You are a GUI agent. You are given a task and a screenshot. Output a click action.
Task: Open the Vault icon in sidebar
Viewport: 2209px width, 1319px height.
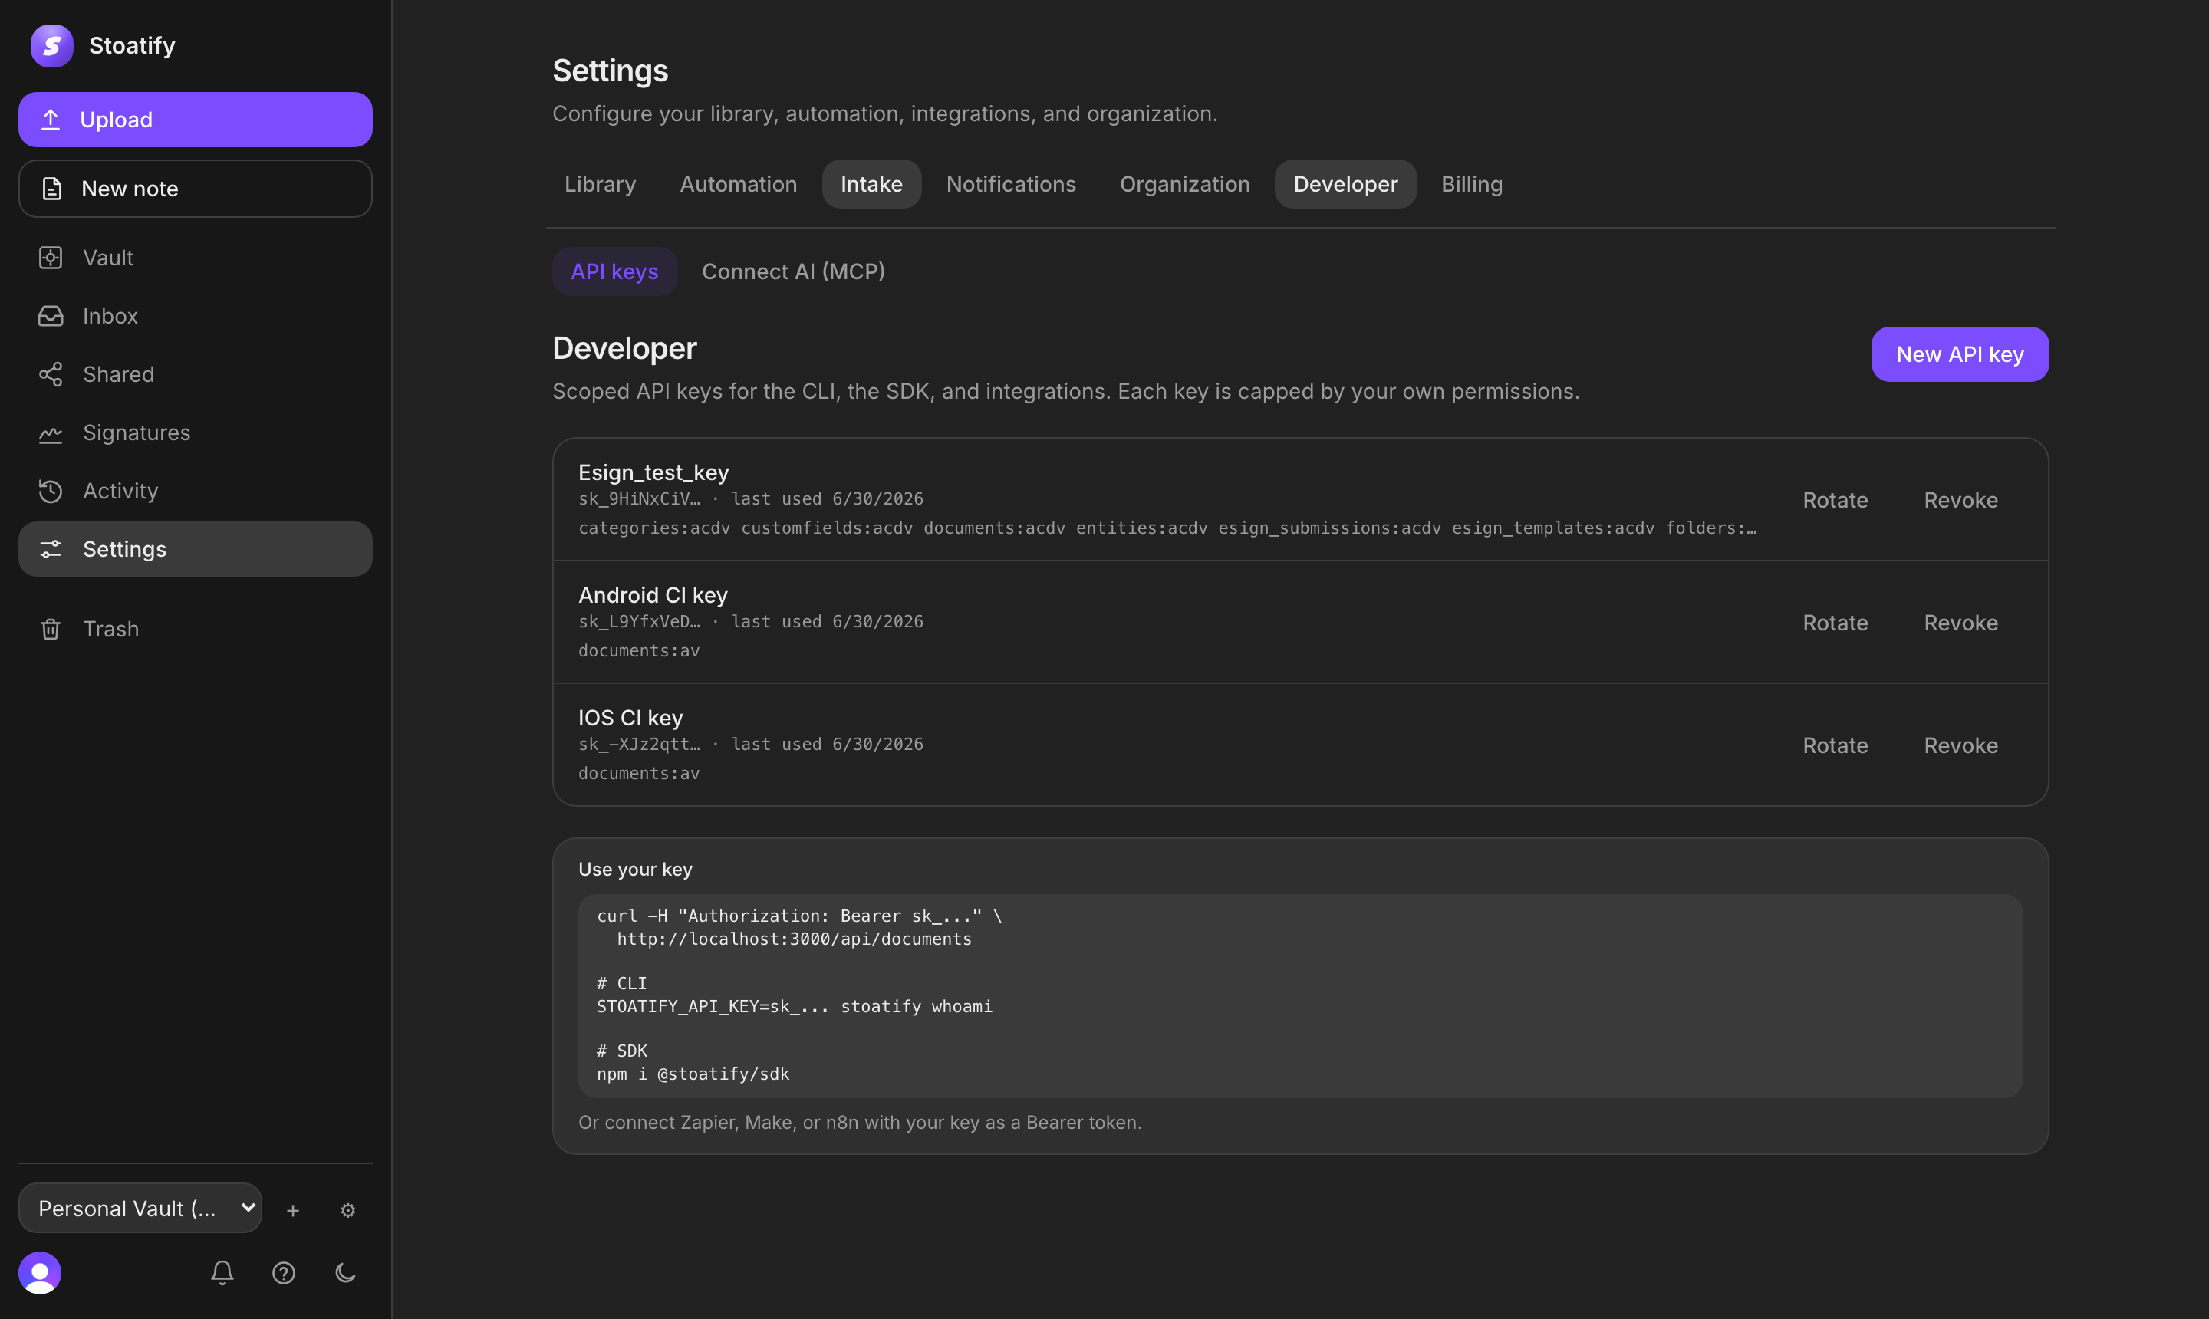[x=51, y=258]
